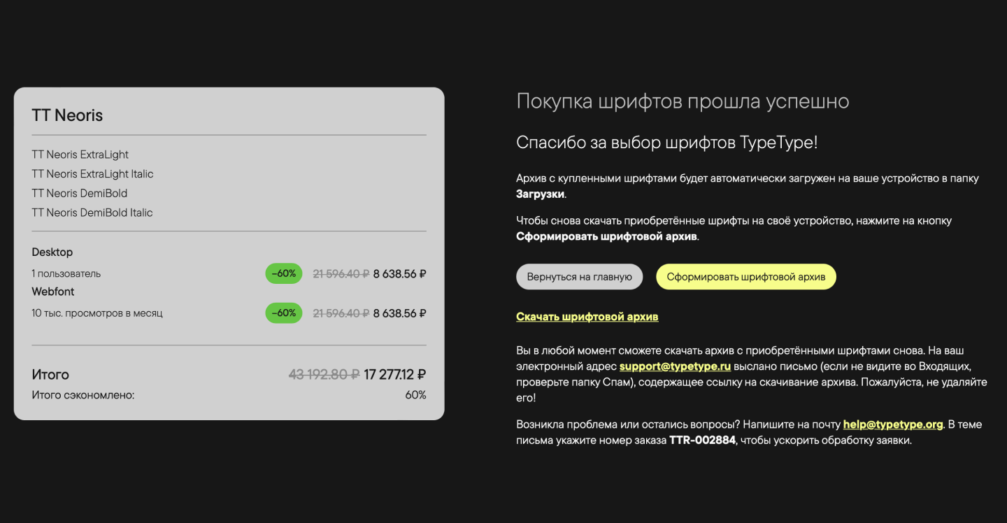Click the bold word Загрузки
The width and height of the screenshot is (1007, 523).
point(540,194)
